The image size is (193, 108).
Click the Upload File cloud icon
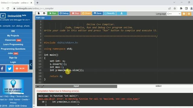pos(44,13)
